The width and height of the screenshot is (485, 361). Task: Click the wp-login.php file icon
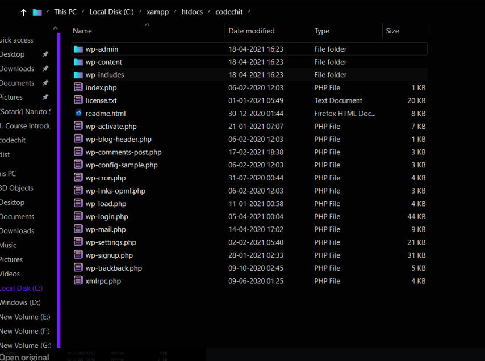78,216
